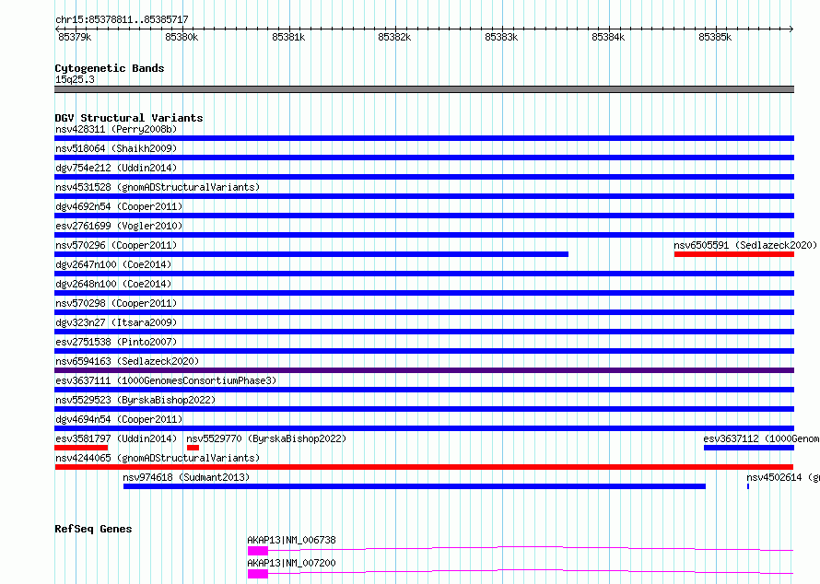820x584 pixels.
Task: Select the long red nsv4244065 gnomAD bar
Action: point(424,467)
